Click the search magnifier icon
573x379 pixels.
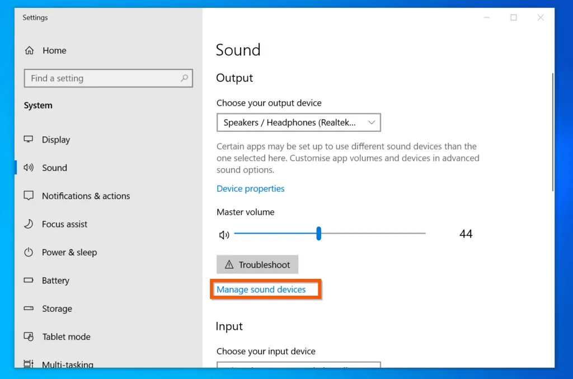point(184,78)
